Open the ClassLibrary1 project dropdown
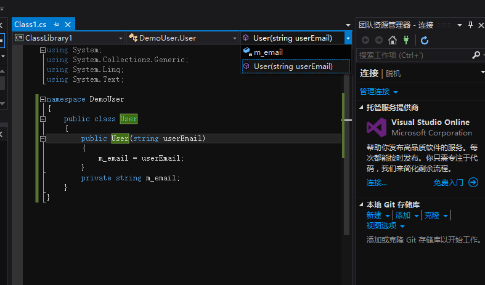This screenshot has height=285, width=485. [68, 38]
